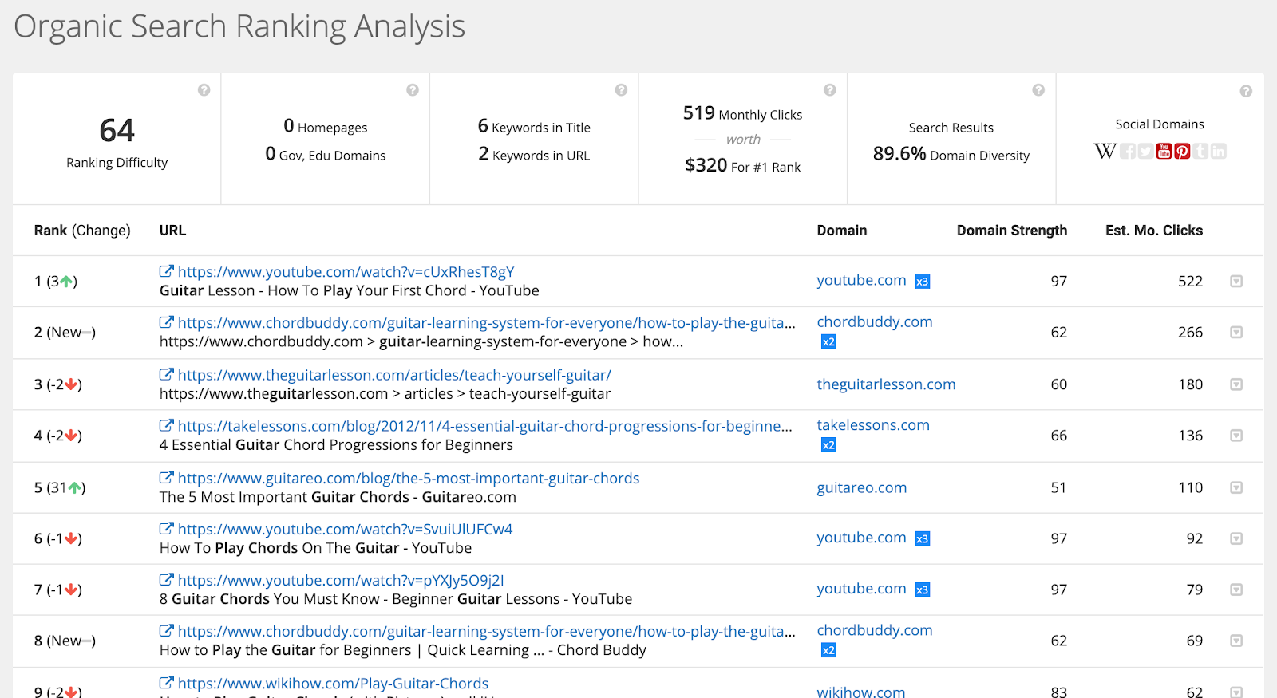This screenshot has width=1277, height=698.
Task: Open youtube.com/watch?v=pYXJy5O9j2I link
Action: [x=341, y=581]
